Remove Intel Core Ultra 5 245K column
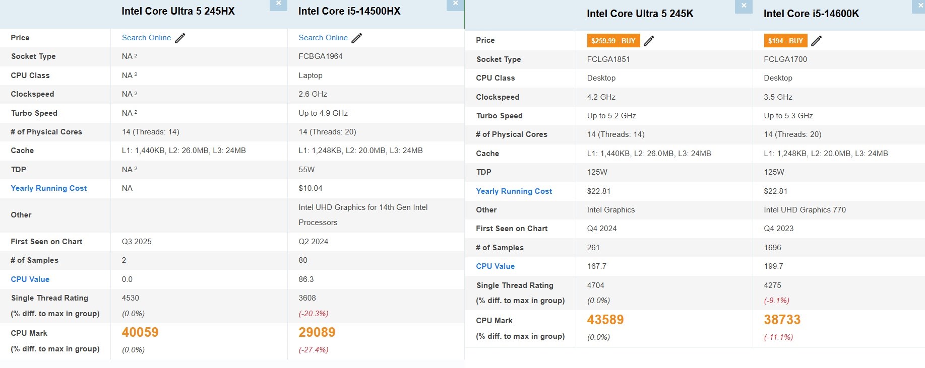Image resolution: width=925 pixels, height=368 pixels. (744, 6)
